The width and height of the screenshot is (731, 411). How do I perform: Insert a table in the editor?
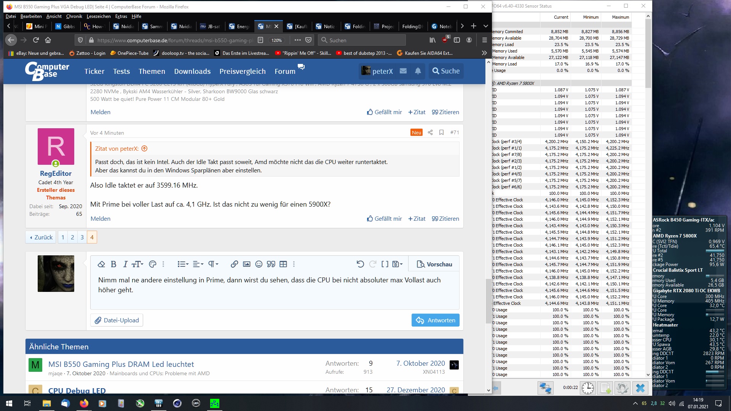coord(283,264)
